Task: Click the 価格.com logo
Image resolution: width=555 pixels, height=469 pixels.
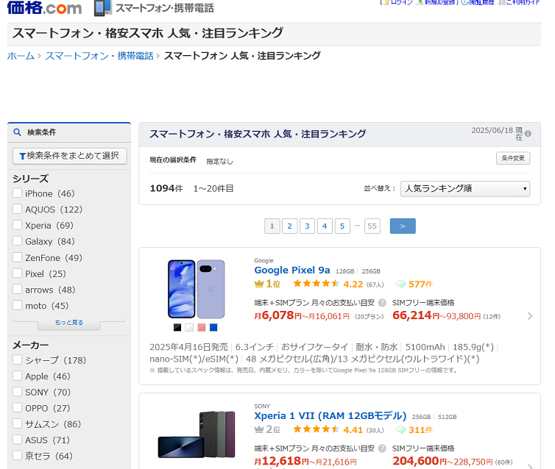Action: pos(44,7)
